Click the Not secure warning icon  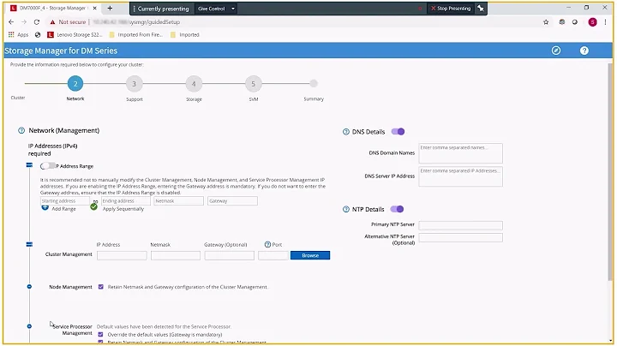[x=52, y=22]
